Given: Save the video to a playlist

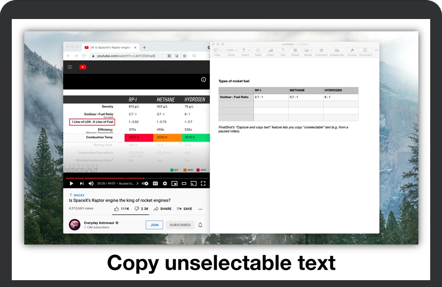Looking at the screenshot, I should [185, 209].
